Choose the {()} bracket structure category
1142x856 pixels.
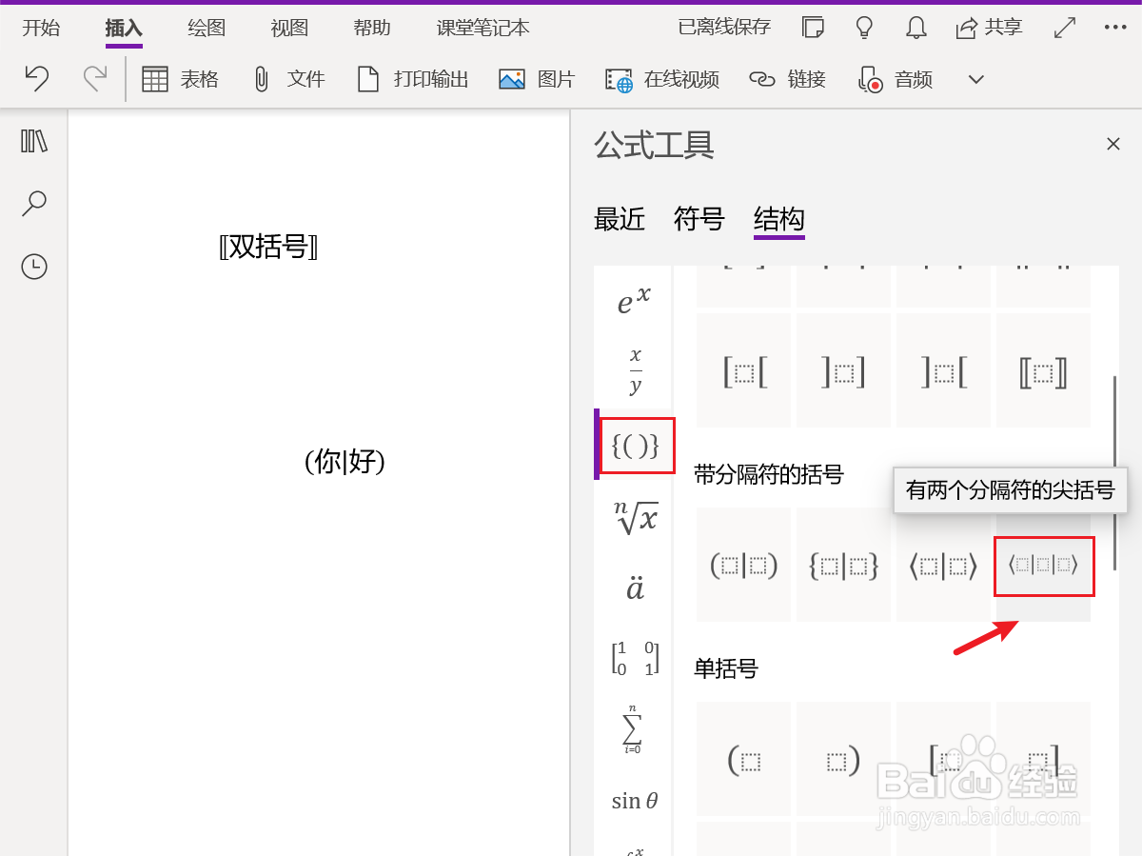point(637,445)
